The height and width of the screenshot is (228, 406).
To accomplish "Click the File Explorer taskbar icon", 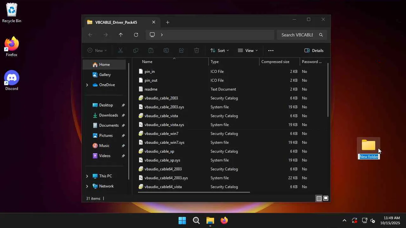I will click(x=210, y=220).
